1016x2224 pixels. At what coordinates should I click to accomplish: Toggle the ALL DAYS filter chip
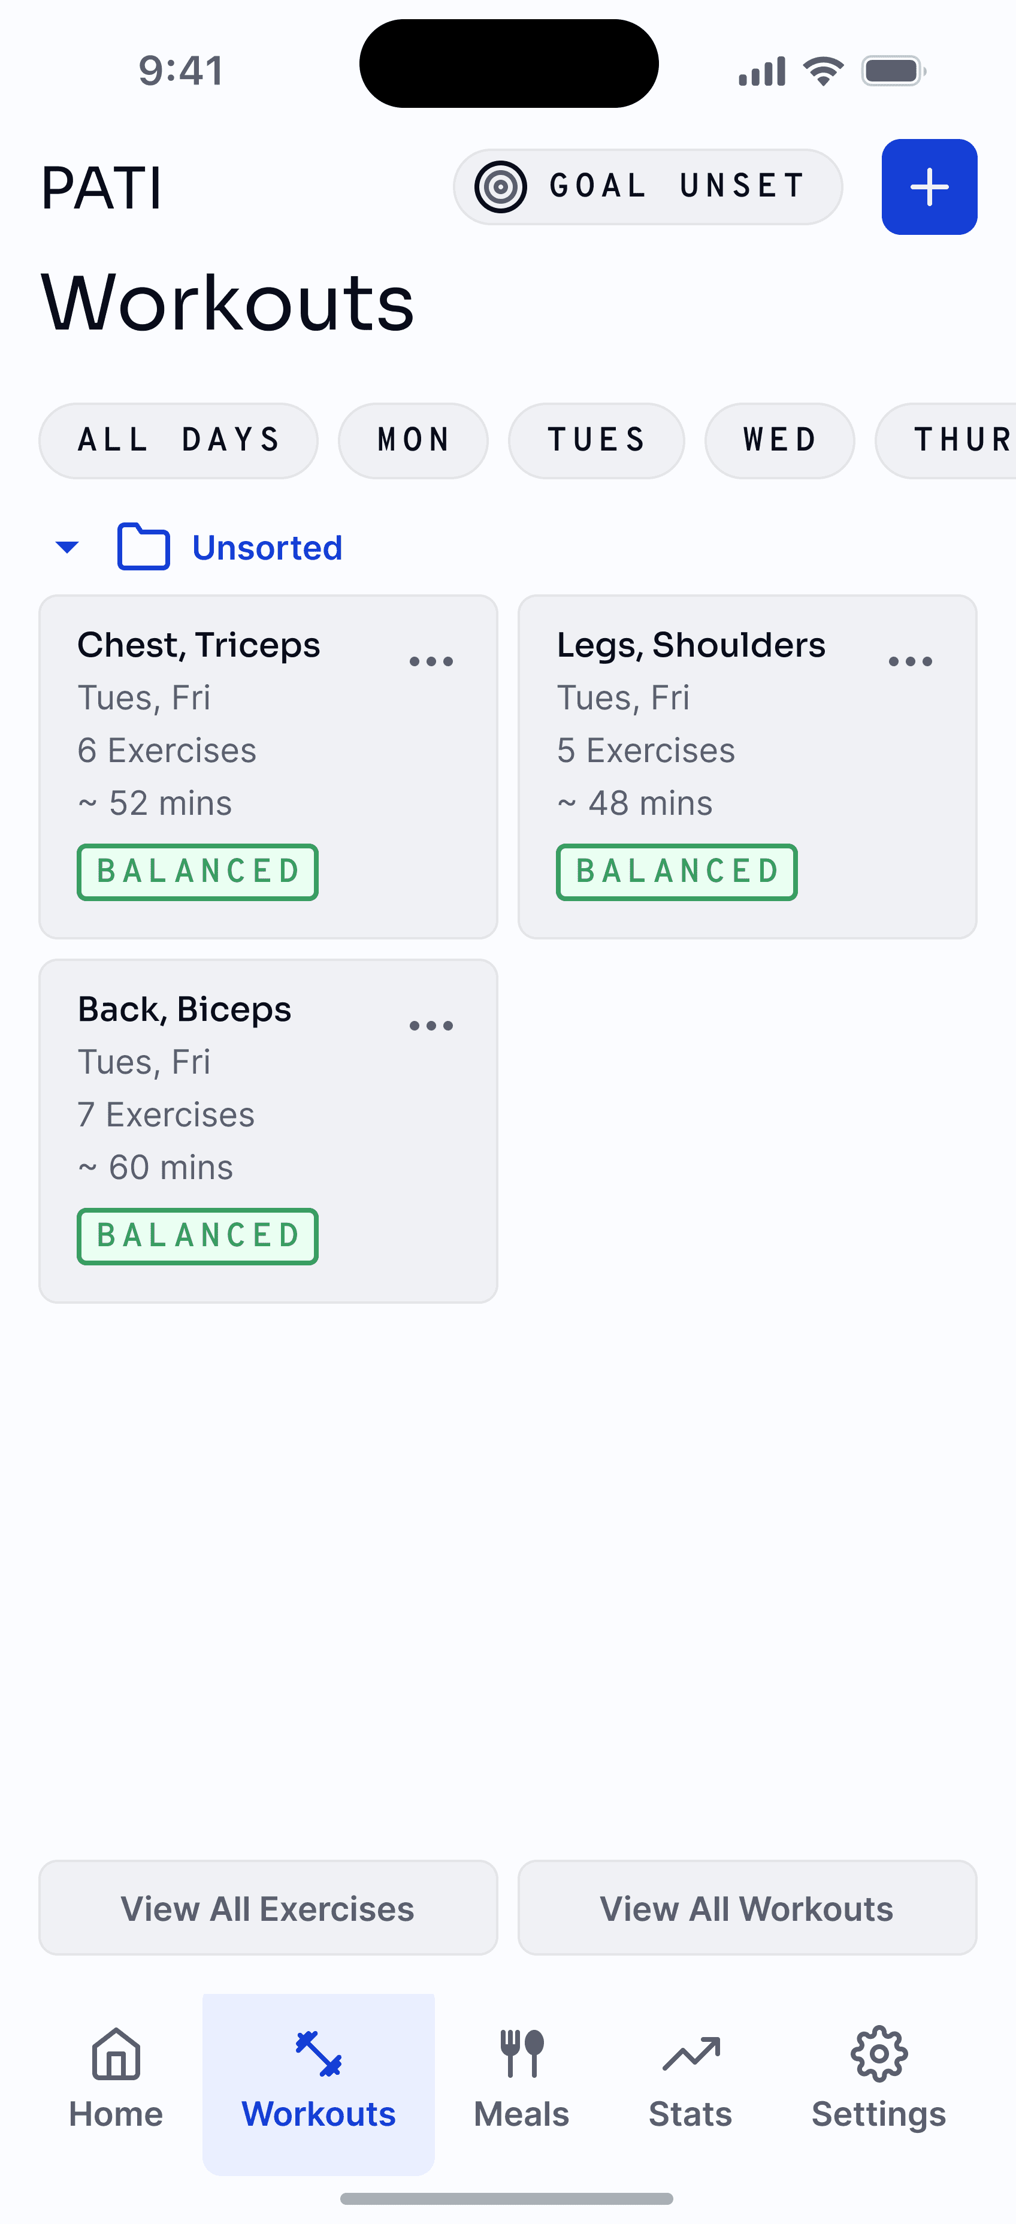coord(179,440)
